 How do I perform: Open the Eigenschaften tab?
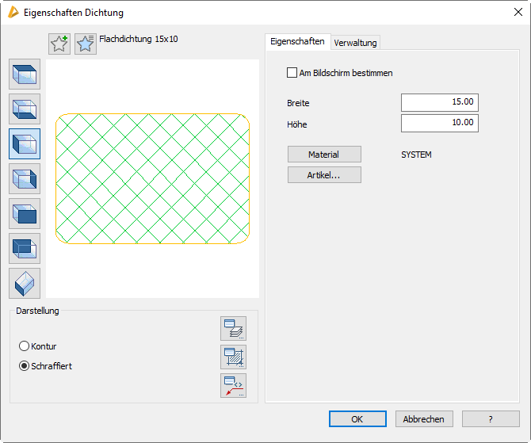point(297,41)
